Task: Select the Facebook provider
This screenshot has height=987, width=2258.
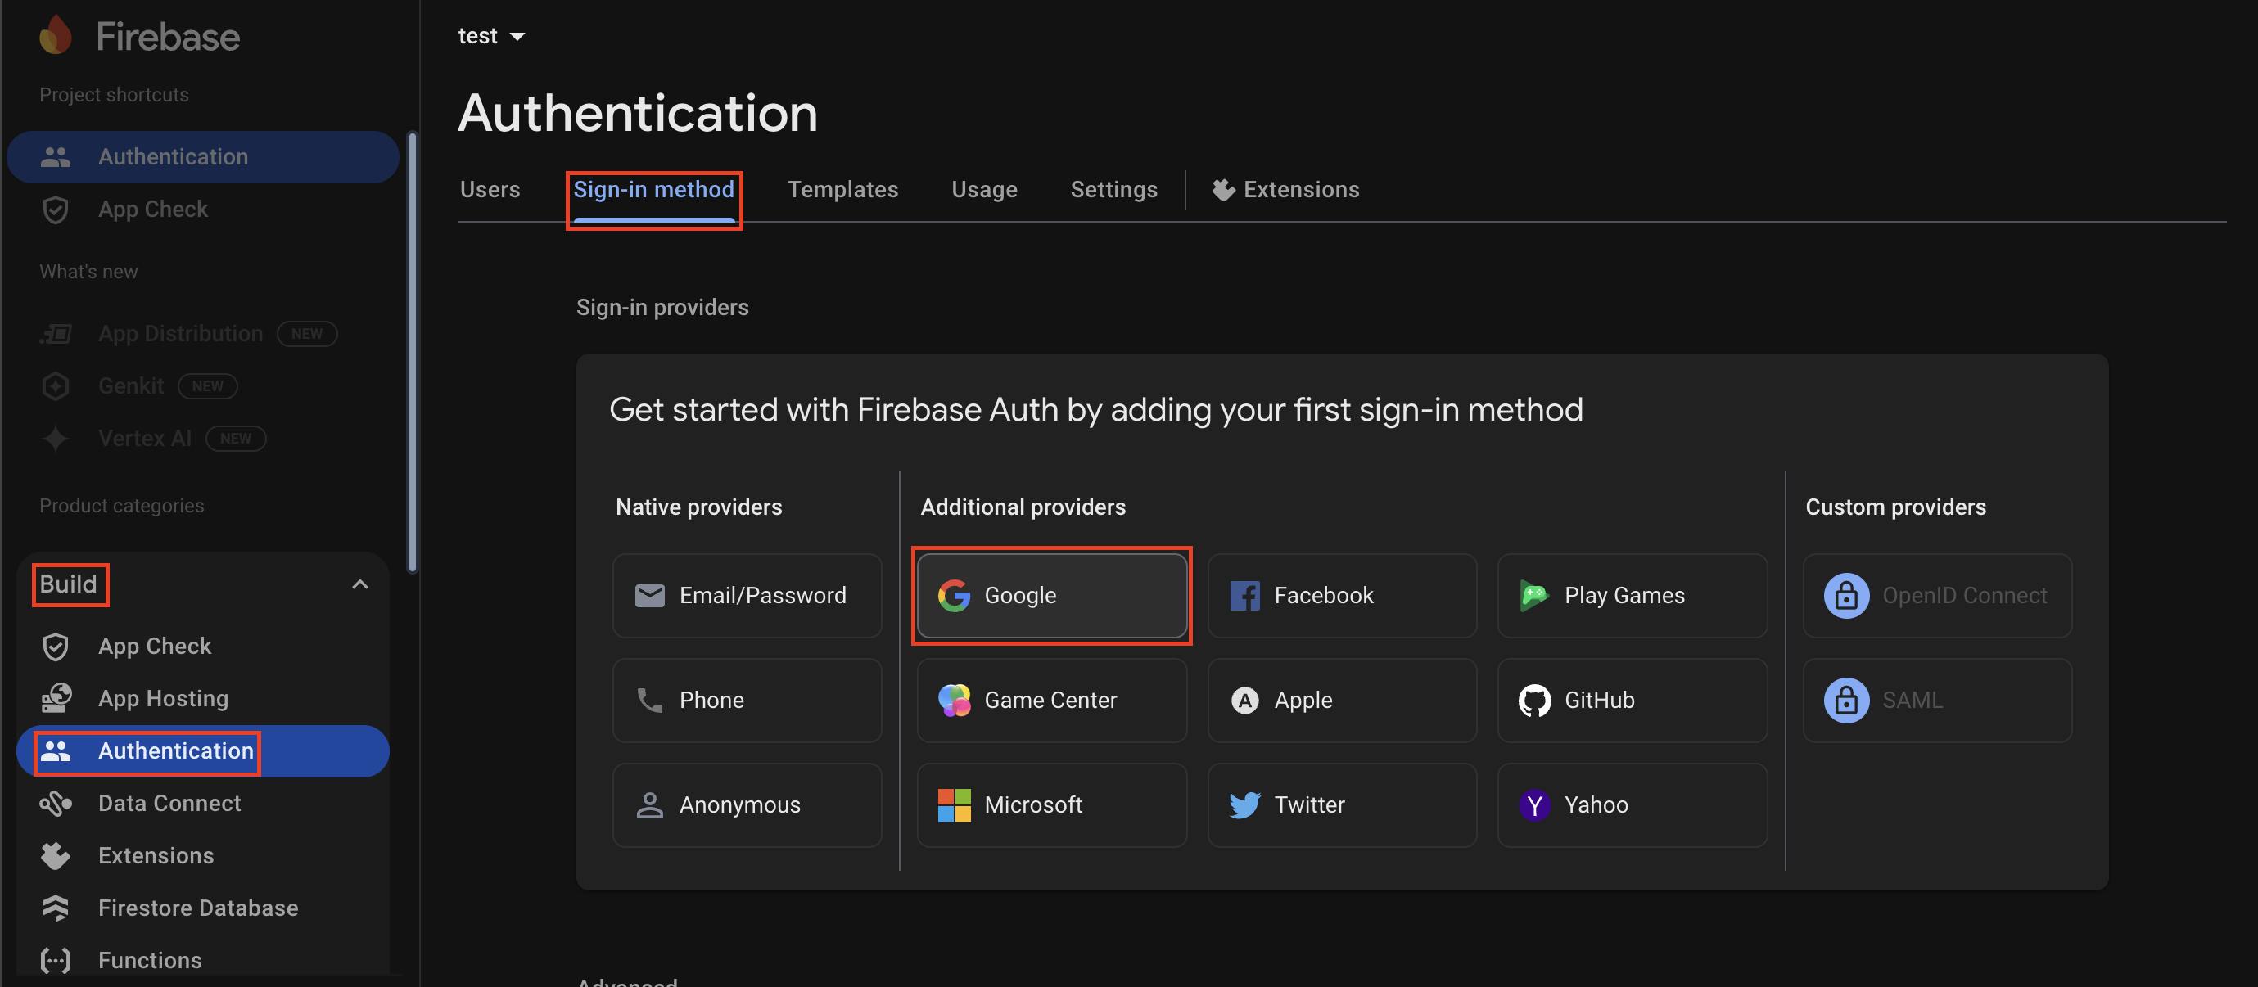Action: point(1342,595)
